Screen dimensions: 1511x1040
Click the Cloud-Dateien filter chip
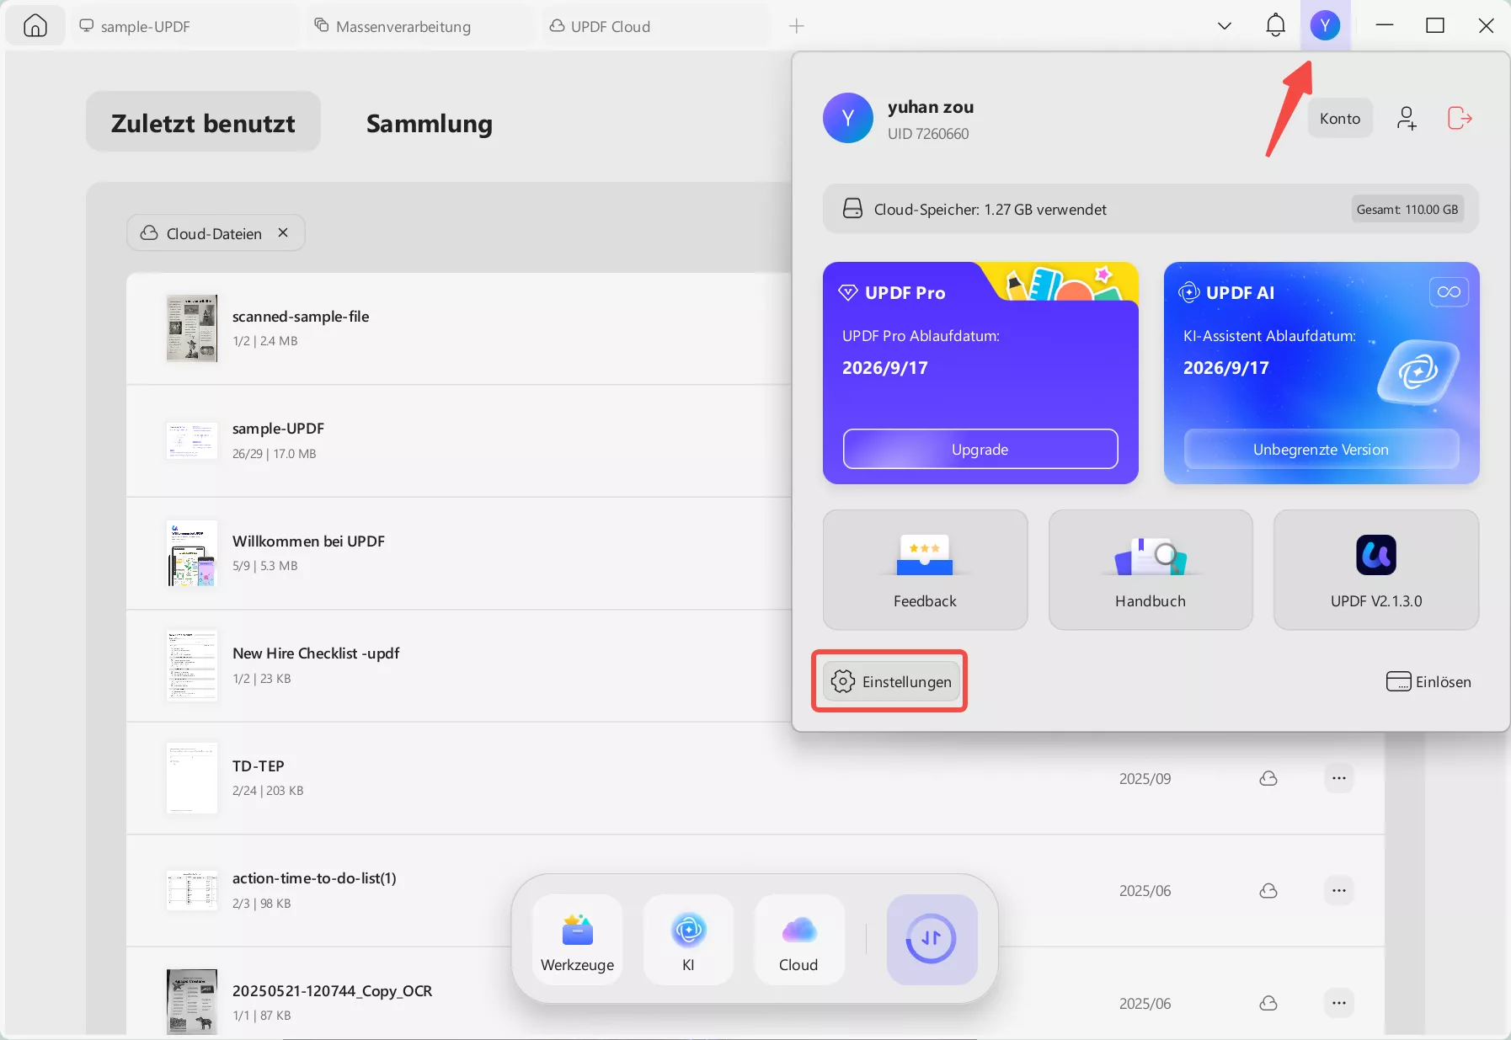pos(216,233)
